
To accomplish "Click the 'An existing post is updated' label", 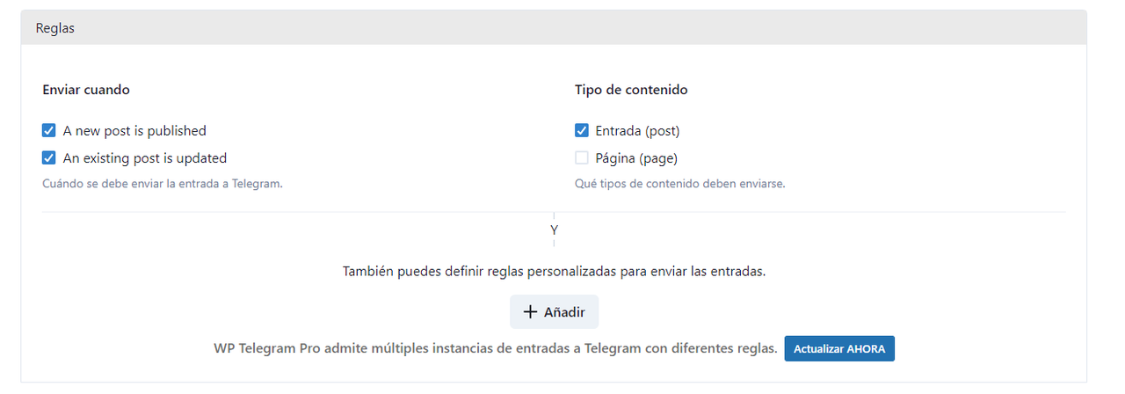I will click(x=145, y=158).
